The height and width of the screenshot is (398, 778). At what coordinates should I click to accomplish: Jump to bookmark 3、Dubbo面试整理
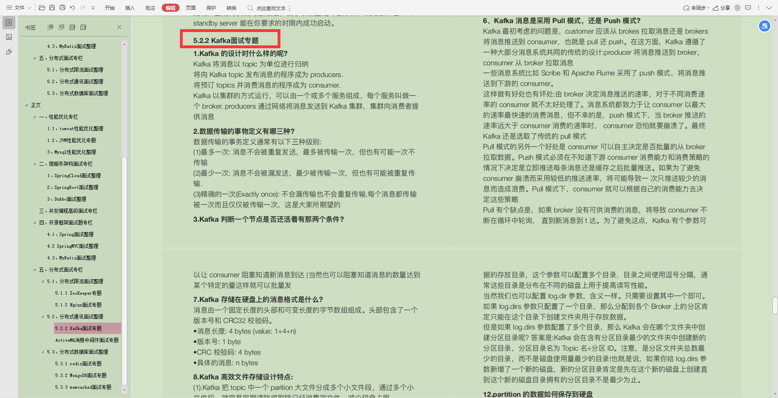(67, 199)
